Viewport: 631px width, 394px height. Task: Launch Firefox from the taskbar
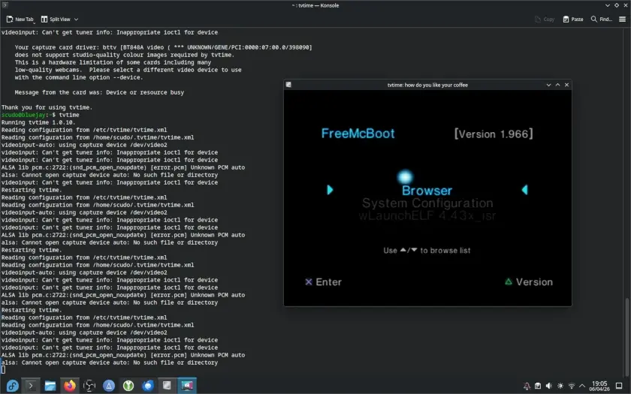click(x=70, y=386)
